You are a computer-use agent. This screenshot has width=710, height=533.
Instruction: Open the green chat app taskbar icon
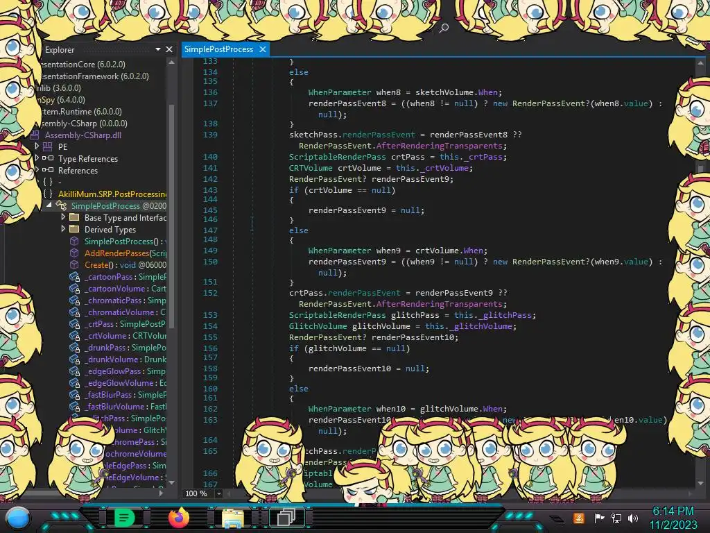point(124,518)
